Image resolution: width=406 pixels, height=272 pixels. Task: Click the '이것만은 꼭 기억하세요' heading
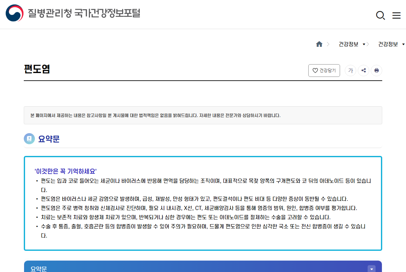66,171
